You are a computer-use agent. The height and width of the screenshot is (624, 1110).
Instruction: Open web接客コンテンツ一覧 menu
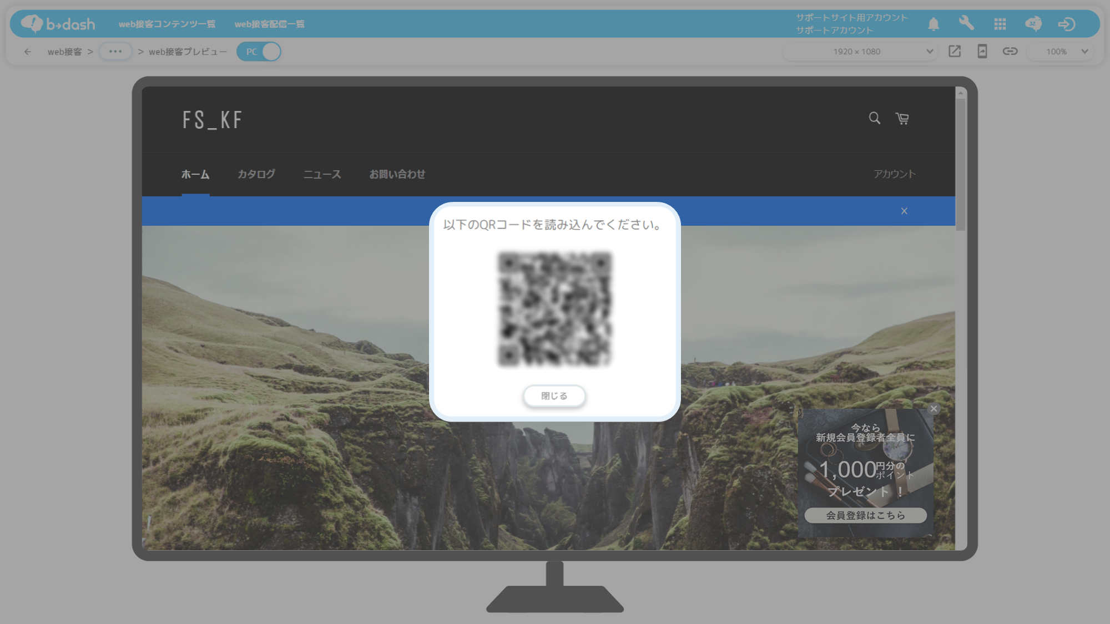167,24
